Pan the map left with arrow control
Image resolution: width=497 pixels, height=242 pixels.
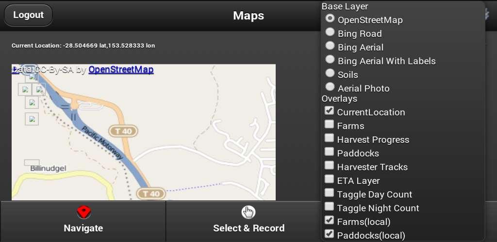point(25,90)
